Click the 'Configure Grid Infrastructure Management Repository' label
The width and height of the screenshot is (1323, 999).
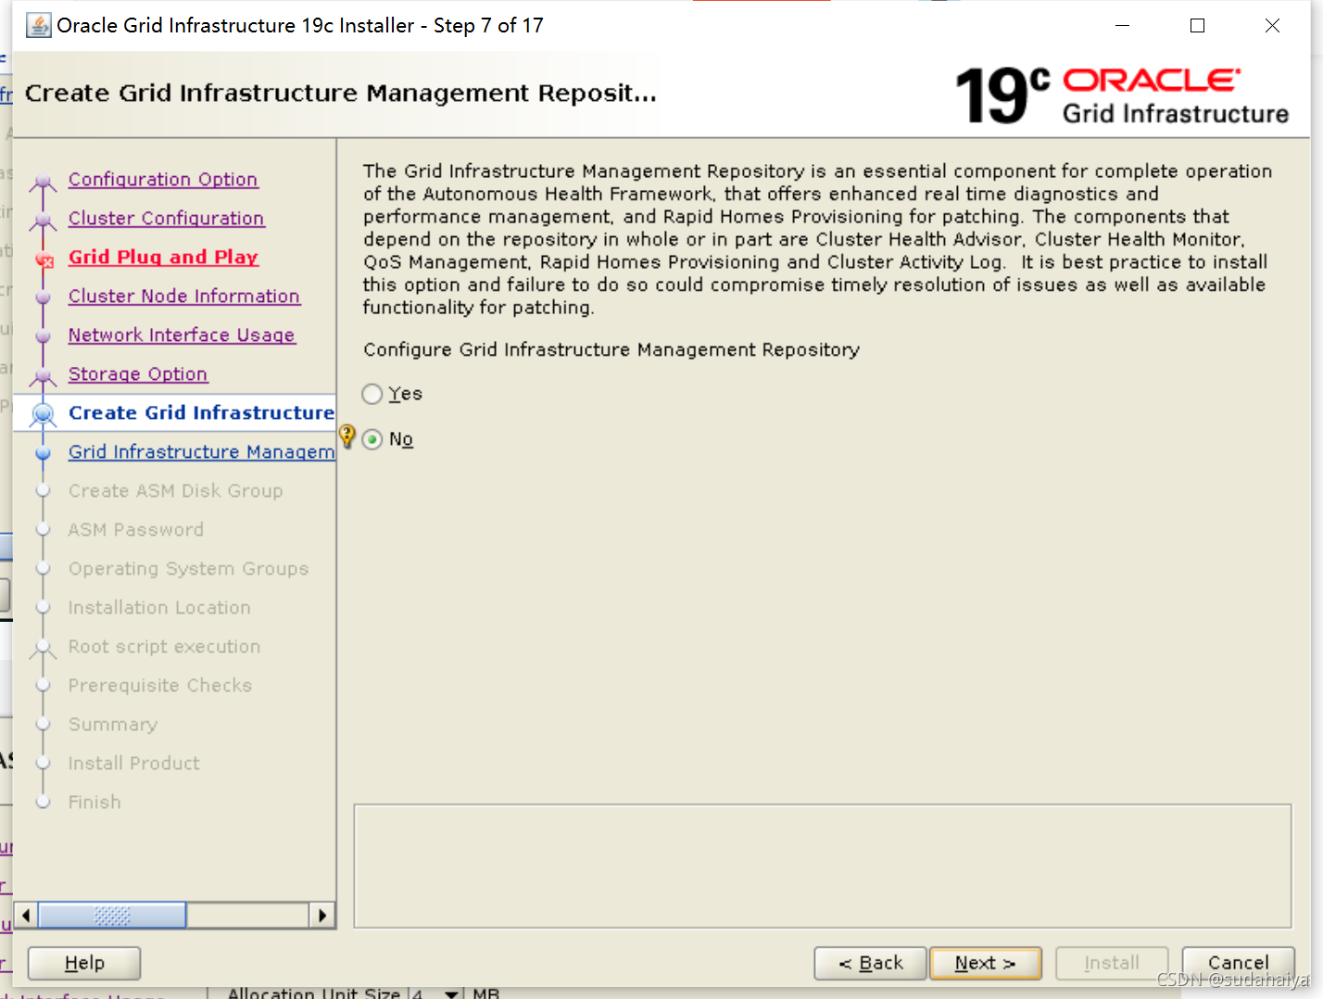click(611, 349)
